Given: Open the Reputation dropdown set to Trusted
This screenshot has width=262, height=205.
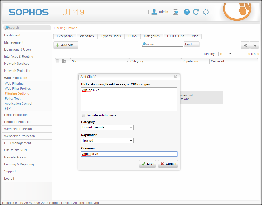Looking at the screenshot, I should 107,141.
